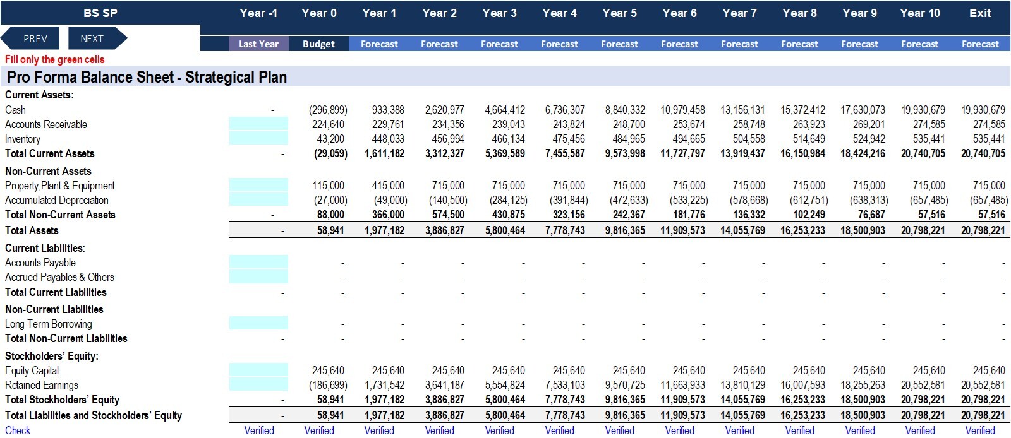Select Total Liabilities and Equity value 14,055,769

pyautogui.click(x=742, y=415)
